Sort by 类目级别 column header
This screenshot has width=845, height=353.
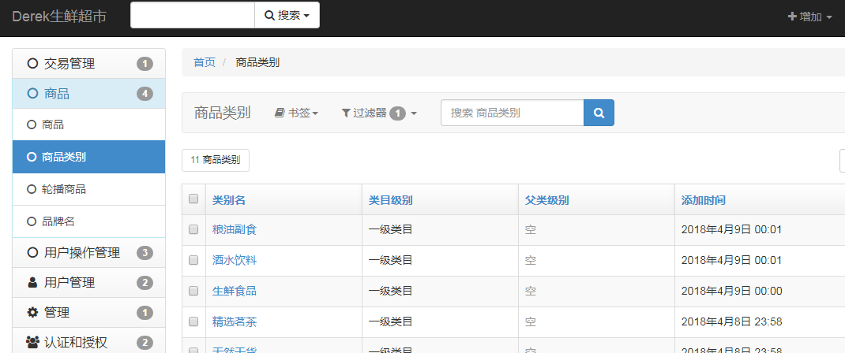click(391, 200)
